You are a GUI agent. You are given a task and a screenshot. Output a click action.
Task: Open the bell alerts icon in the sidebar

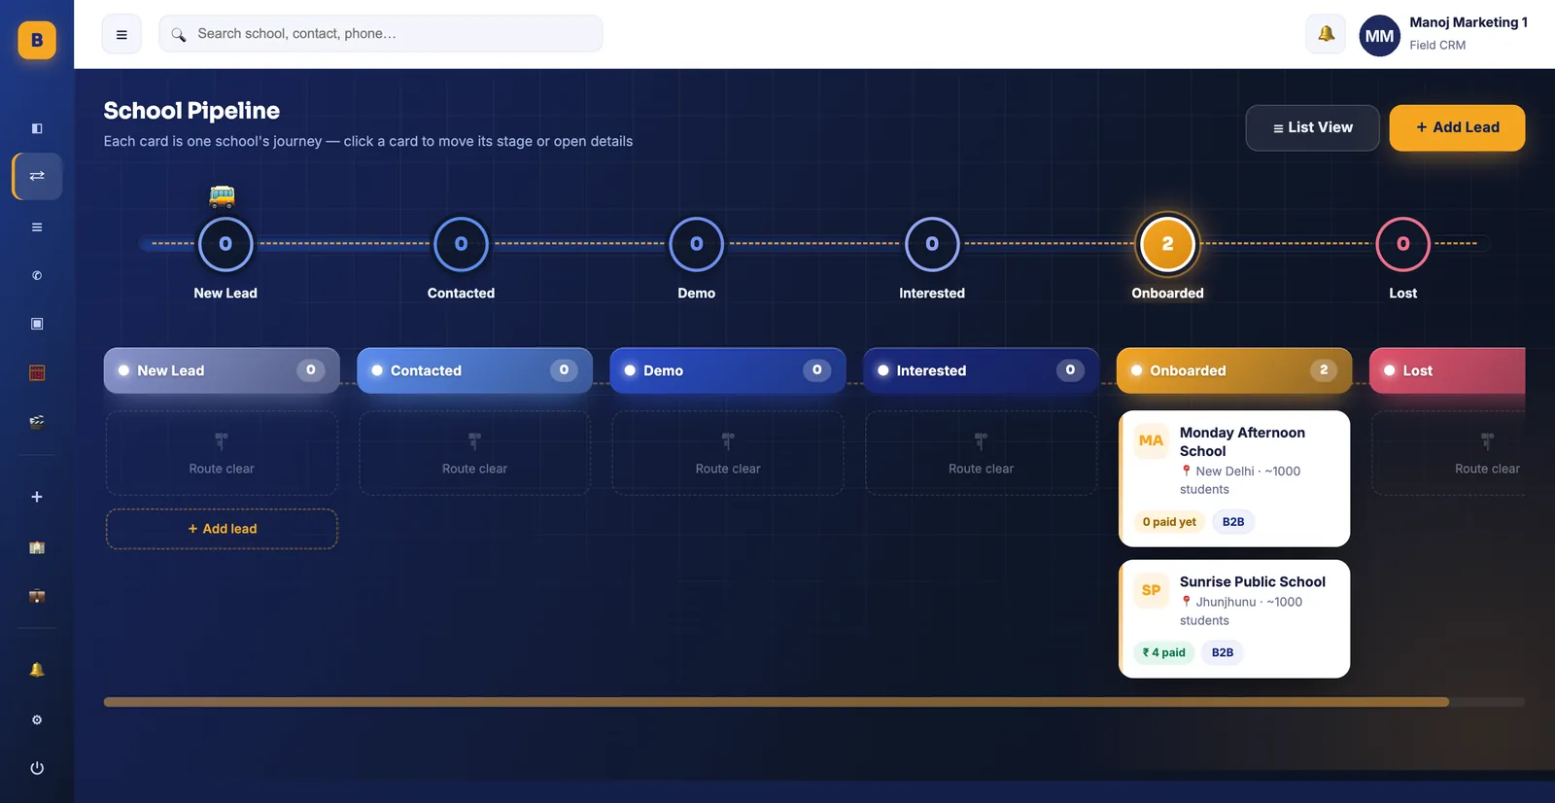point(37,670)
